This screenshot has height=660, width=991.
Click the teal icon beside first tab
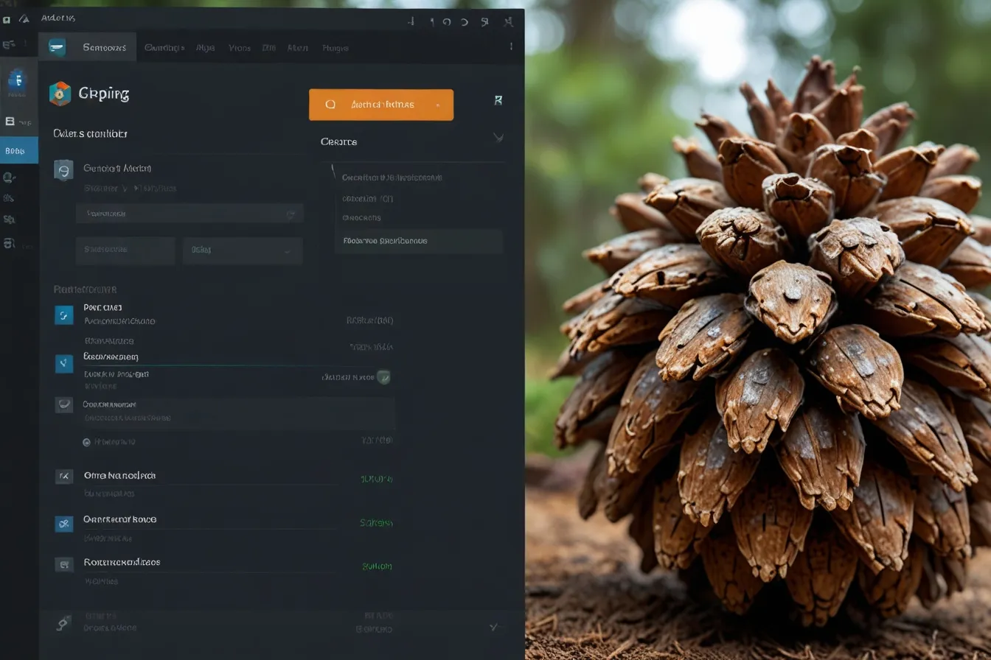tap(57, 48)
